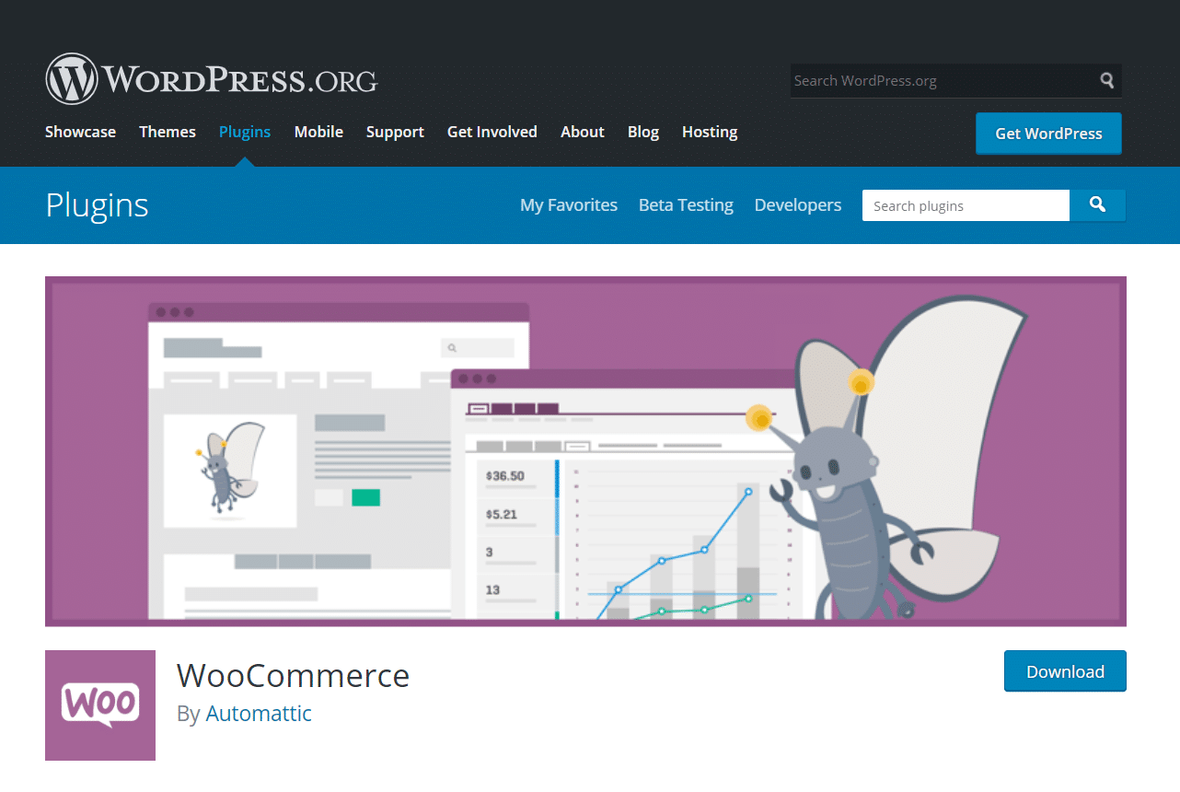The height and width of the screenshot is (792, 1180).
Task: Open the Themes menu item
Action: [x=168, y=132]
